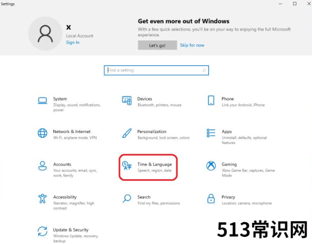Open the Privacy padlock icon
The width and height of the screenshot is (312, 244).
click(x=211, y=198)
